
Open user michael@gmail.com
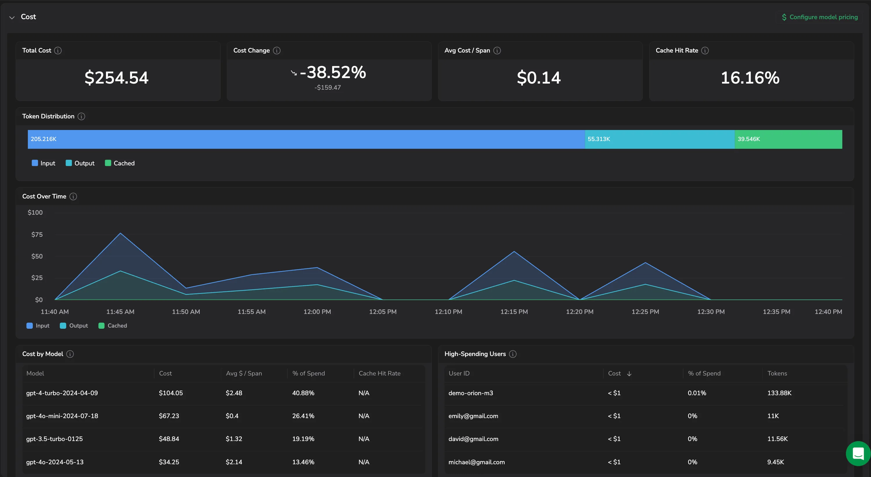476,462
